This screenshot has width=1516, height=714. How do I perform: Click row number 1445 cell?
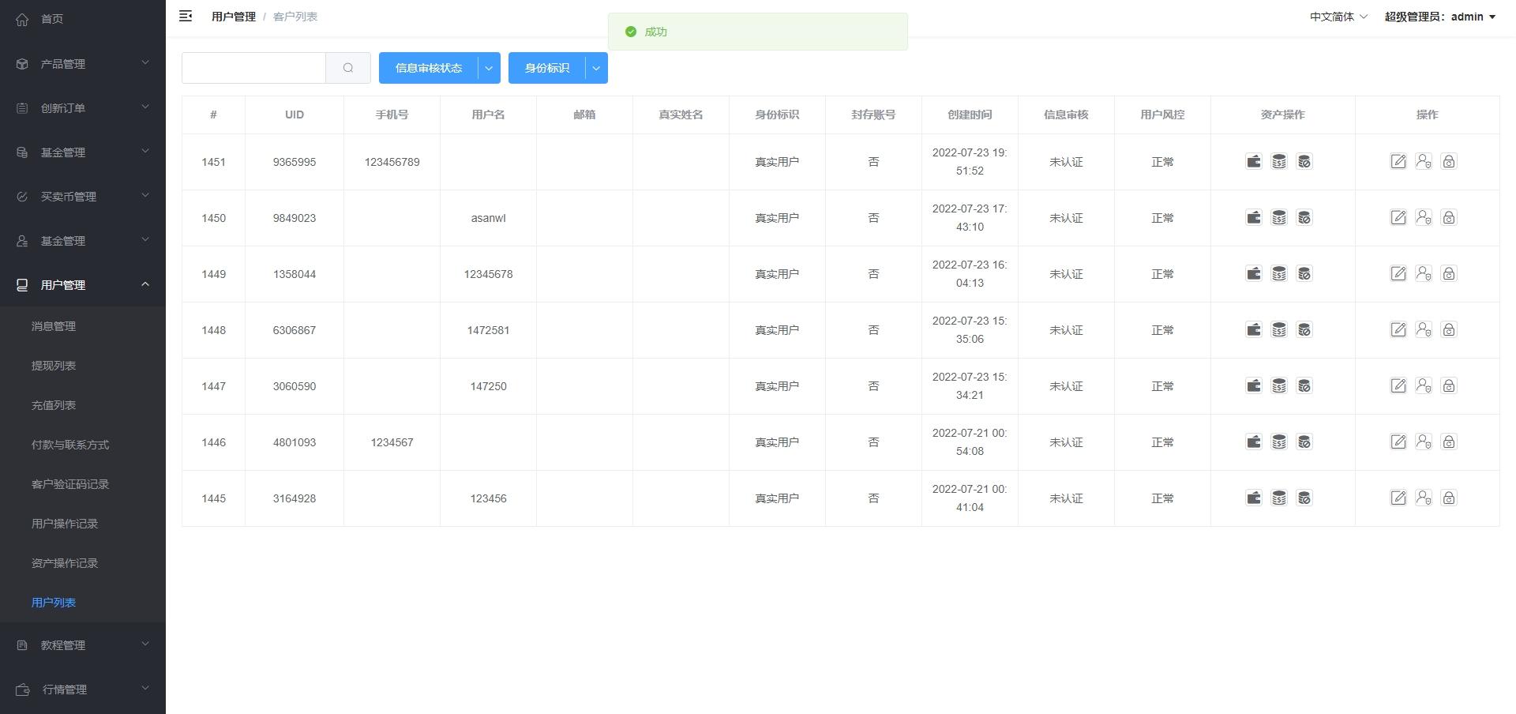213,498
